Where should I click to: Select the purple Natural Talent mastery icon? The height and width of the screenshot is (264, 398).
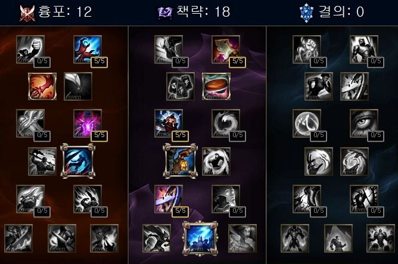(x=88, y=123)
